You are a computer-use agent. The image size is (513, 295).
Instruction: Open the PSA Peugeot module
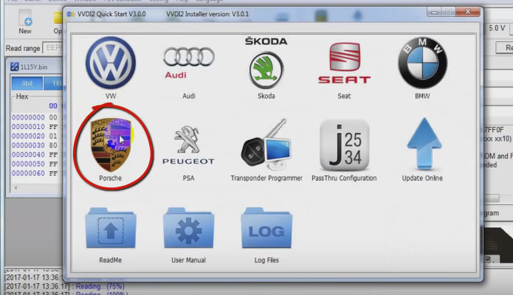188,145
